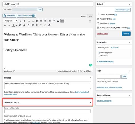Viewport: 135px width, 124px height.
Task: Edit the post Status
Action: 116,14
